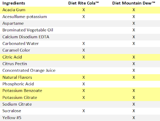
Task: Select the Phosphoric Acid cell
Action: (18, 84)
